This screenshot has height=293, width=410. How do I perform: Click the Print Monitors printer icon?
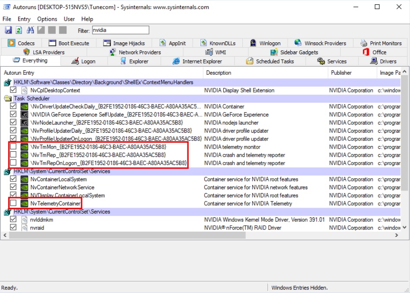click(364, 43)
